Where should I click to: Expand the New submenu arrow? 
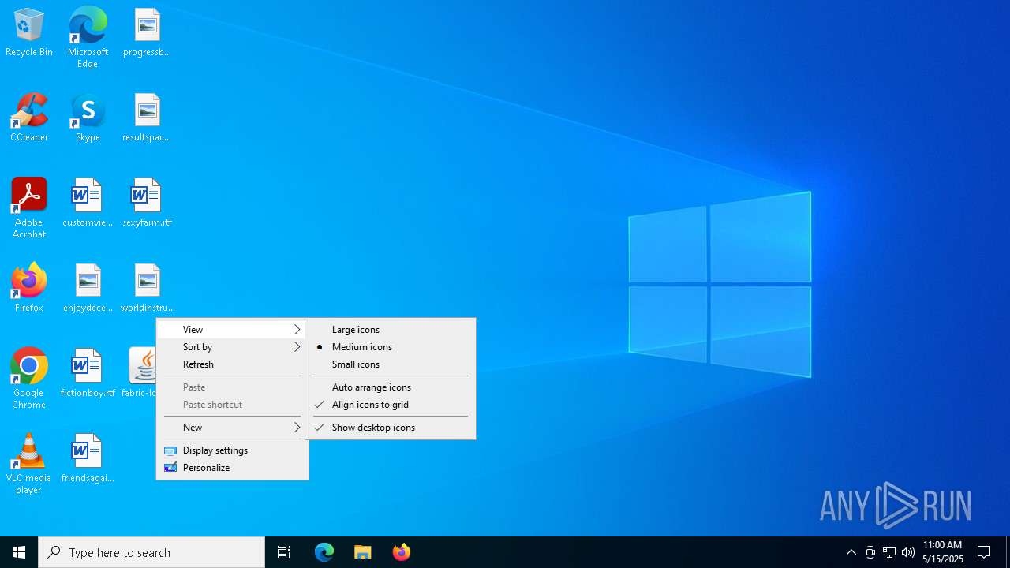(297, 428)
